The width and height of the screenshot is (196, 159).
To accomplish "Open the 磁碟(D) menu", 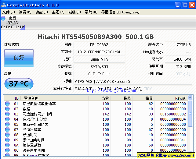I will [x=74, y=12].
